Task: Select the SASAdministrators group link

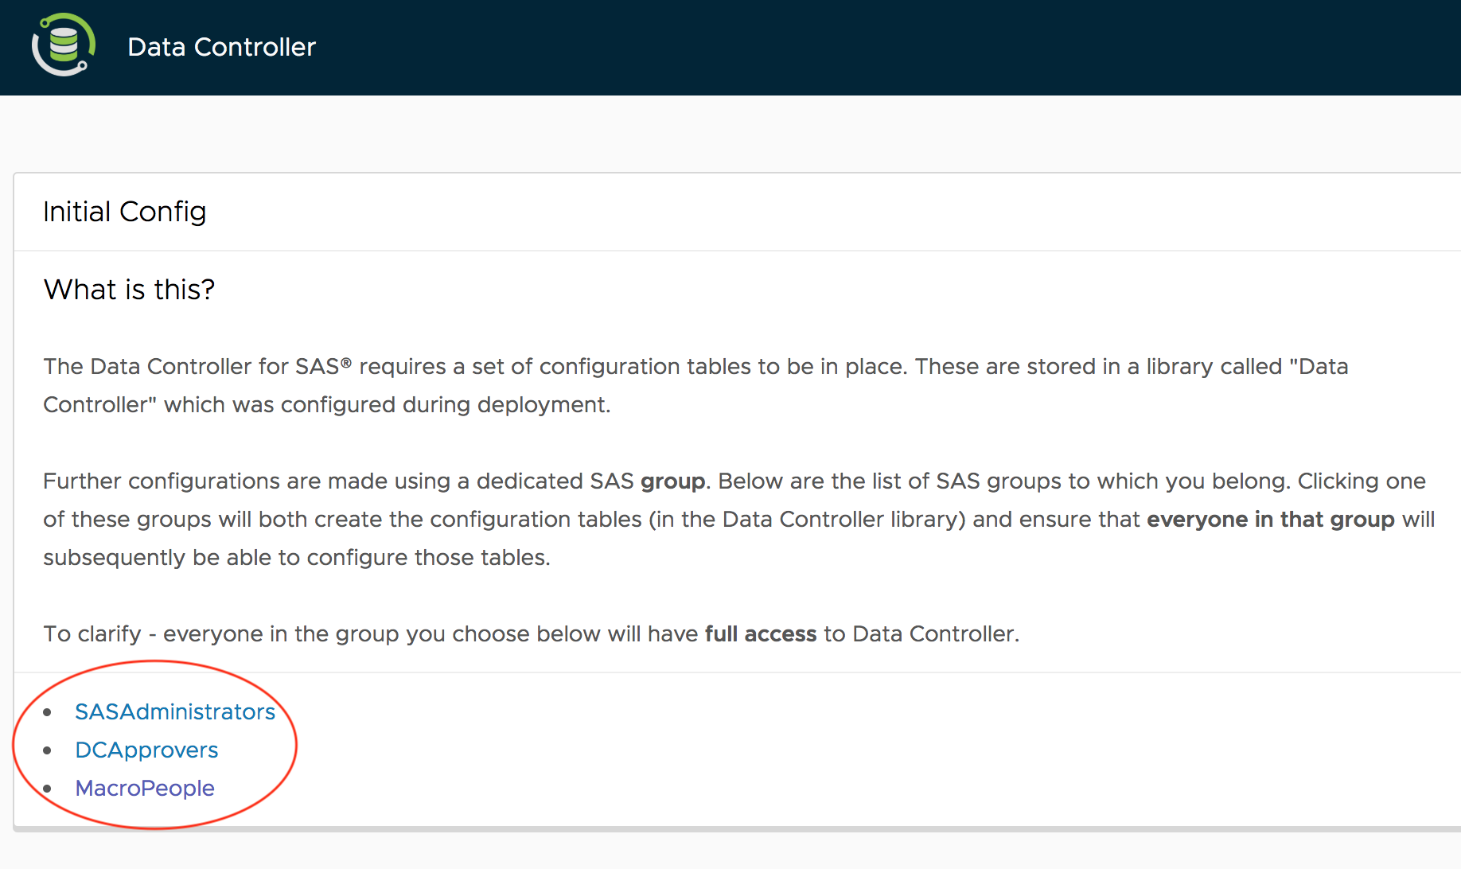Action: 175,711
